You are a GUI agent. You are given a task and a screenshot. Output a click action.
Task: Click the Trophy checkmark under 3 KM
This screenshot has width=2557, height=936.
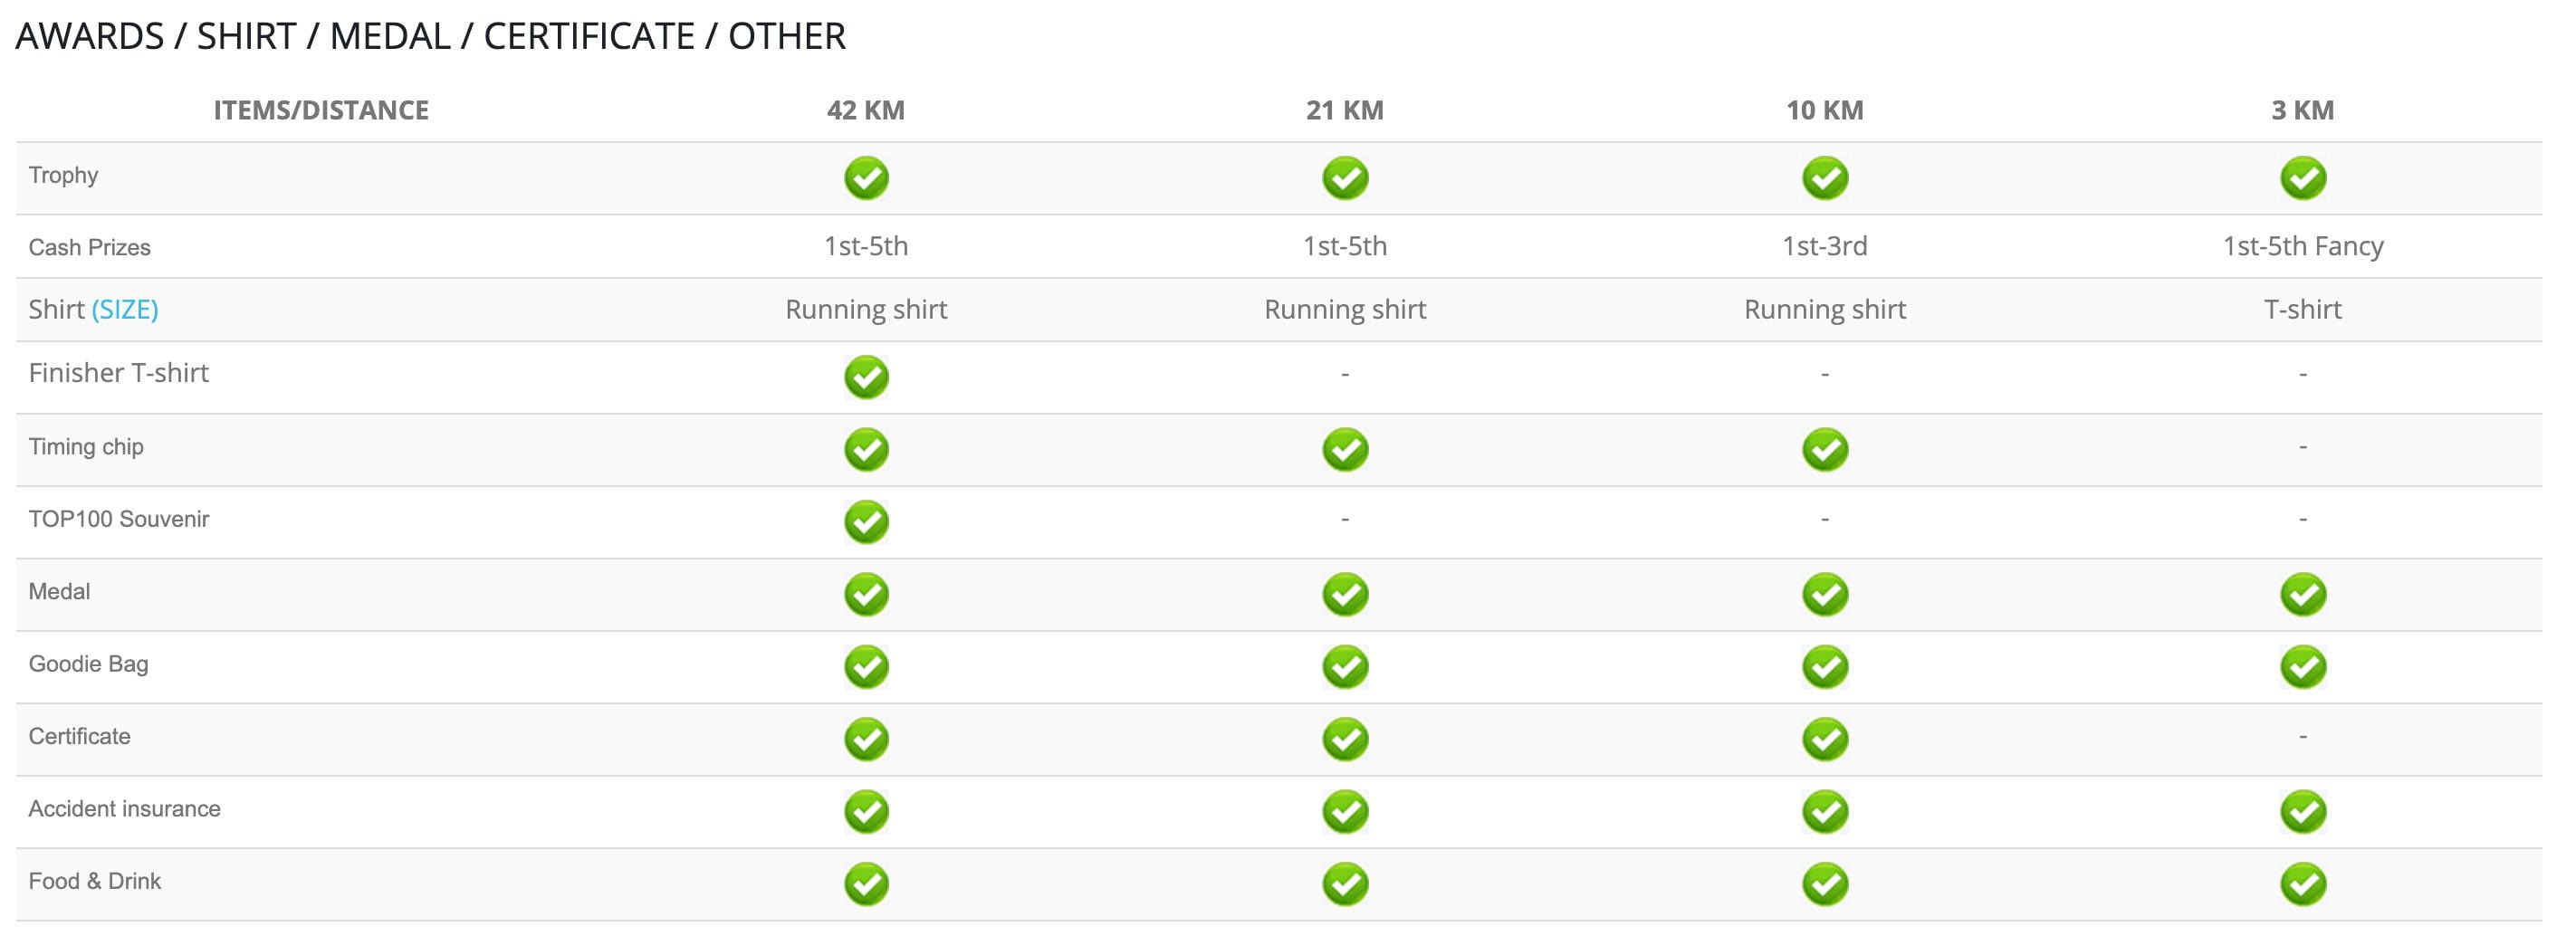pyautogui.click(x=2303, y=178)
